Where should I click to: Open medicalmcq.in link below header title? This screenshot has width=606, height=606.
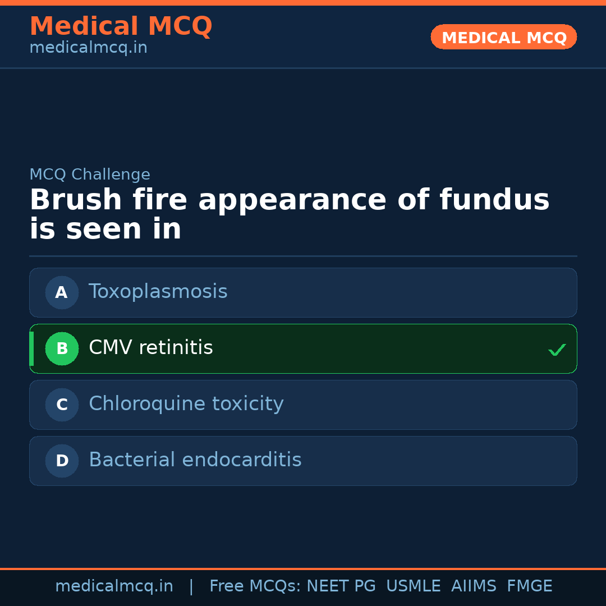click(88, 48)
